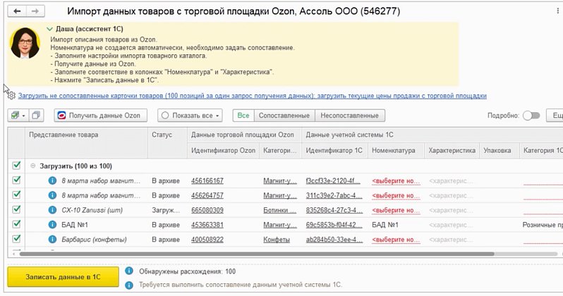Uncheck the Загрузить group checkbox
The width and height of the screenshot is (563, 296).
point(16,166)
